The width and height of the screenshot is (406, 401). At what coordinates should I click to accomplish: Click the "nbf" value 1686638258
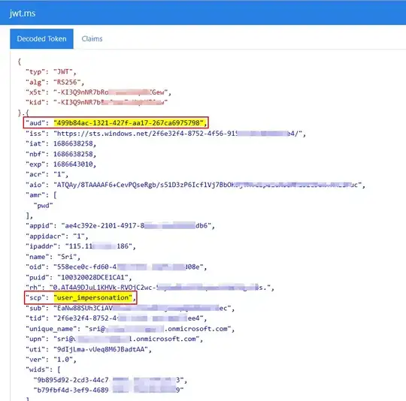[73, 154]
